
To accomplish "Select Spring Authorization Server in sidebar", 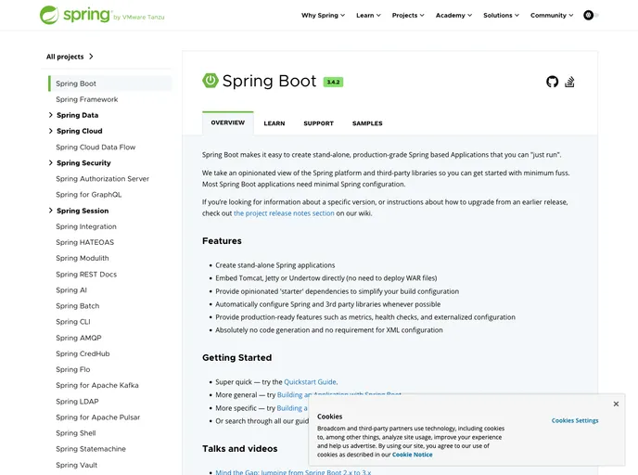I will [103, 179].
